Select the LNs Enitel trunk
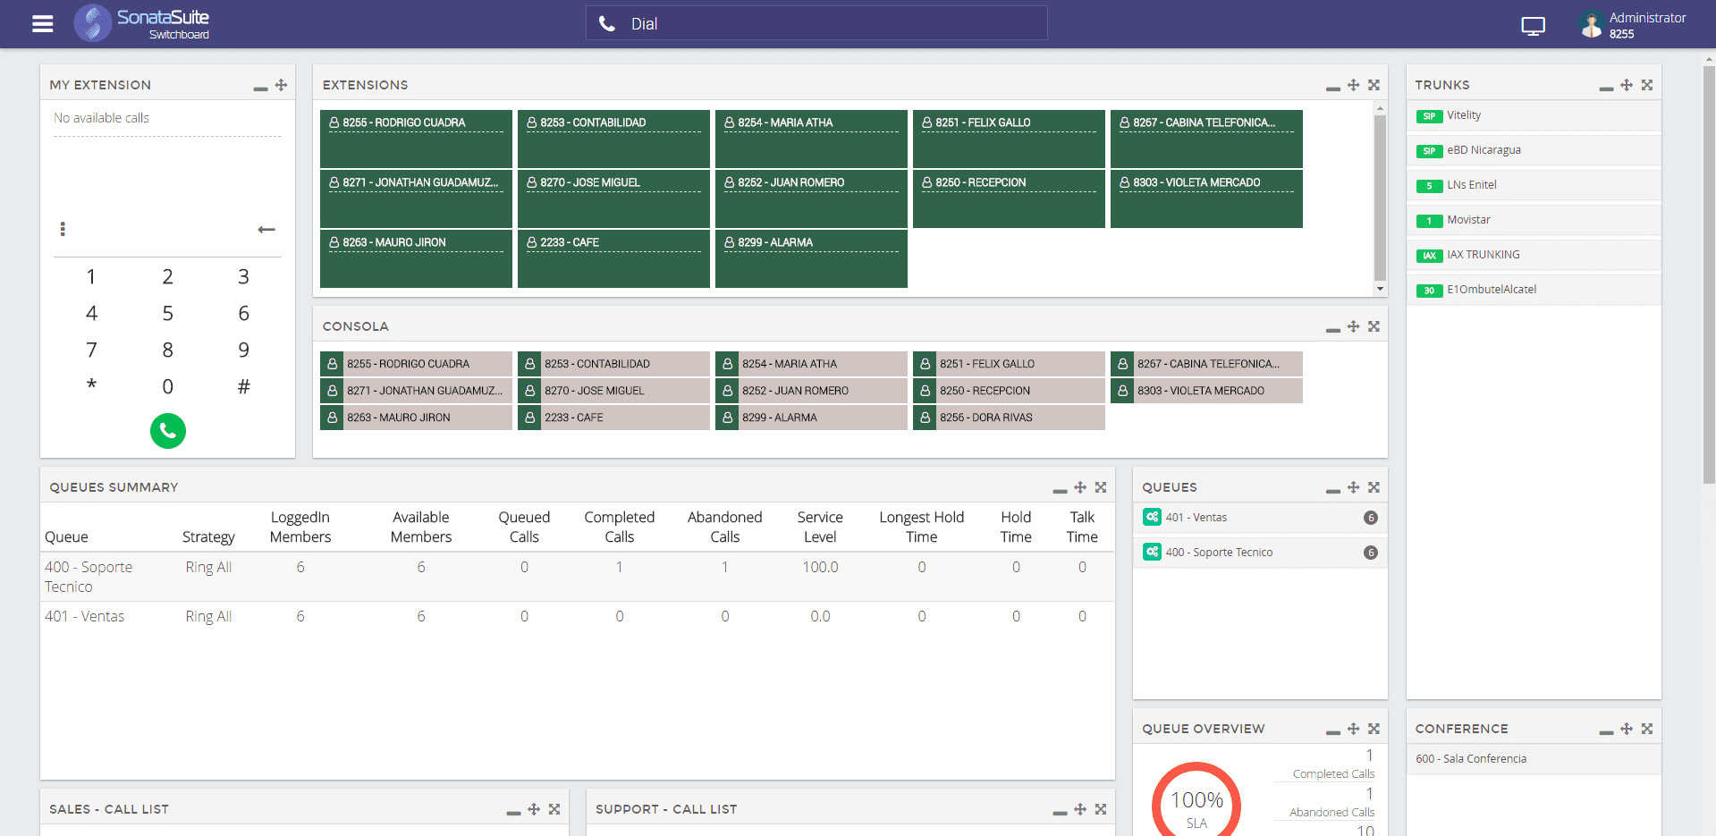 (x=1534, y=185)
